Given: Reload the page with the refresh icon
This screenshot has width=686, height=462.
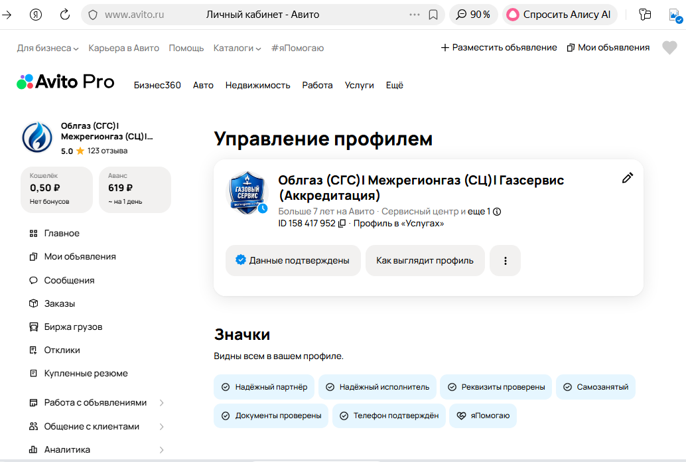Looking at the screenshot, I should 65,15.
